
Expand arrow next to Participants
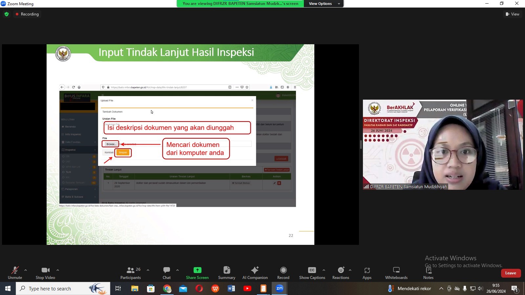pos(148,270)
